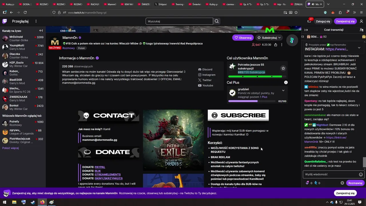Open H2P_Gucio channel in sidebar
This screenshot has height=206, width=366.
click(x=23, y=64)
